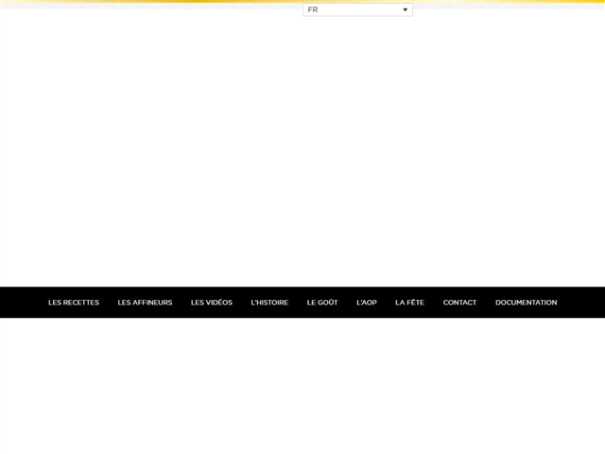Select Les Vidéos in the navigation bar
This screenshot has height=454, width=605.
(x=212, y=303)
